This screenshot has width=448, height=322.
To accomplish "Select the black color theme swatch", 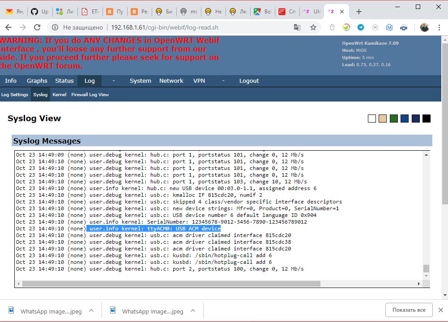I will pyautogui.click(x=427, y=119).
